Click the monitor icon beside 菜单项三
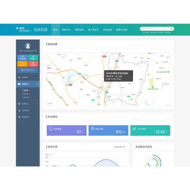This screenshot has height=190, width=190. 19,104
